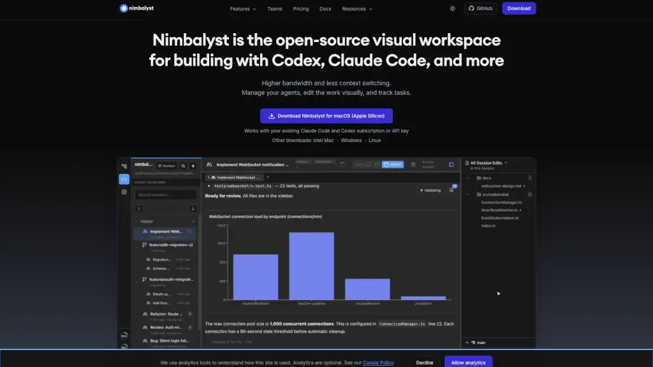Click the tallest /ws/live-updates chart bar
The image size is (653, 367).
[x=311, y=266]
